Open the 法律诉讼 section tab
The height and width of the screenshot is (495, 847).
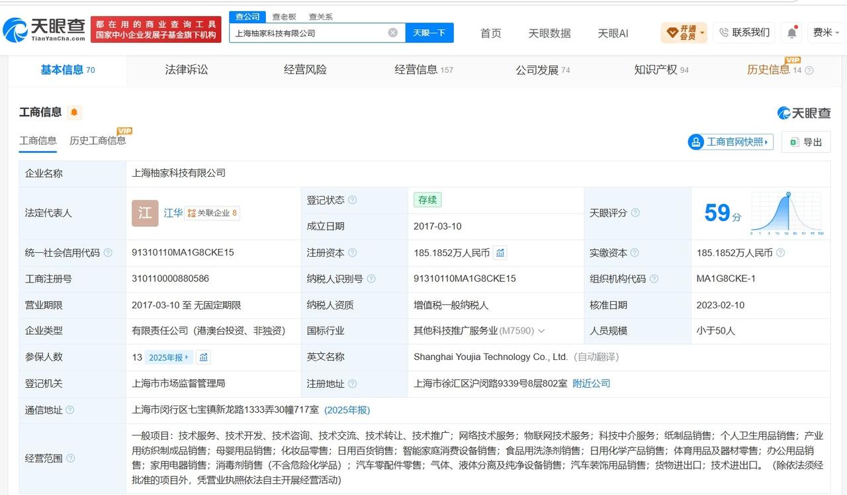[x=186, y=69]
